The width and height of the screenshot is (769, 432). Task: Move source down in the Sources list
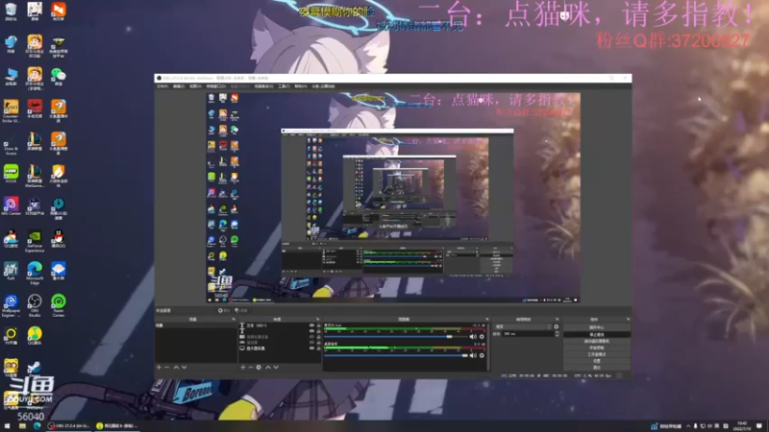click(276, 368)
